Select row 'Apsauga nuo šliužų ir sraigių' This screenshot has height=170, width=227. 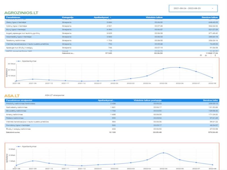tap(112, 48)
